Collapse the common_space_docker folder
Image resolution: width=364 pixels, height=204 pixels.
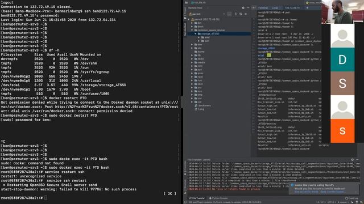point(192,30)
